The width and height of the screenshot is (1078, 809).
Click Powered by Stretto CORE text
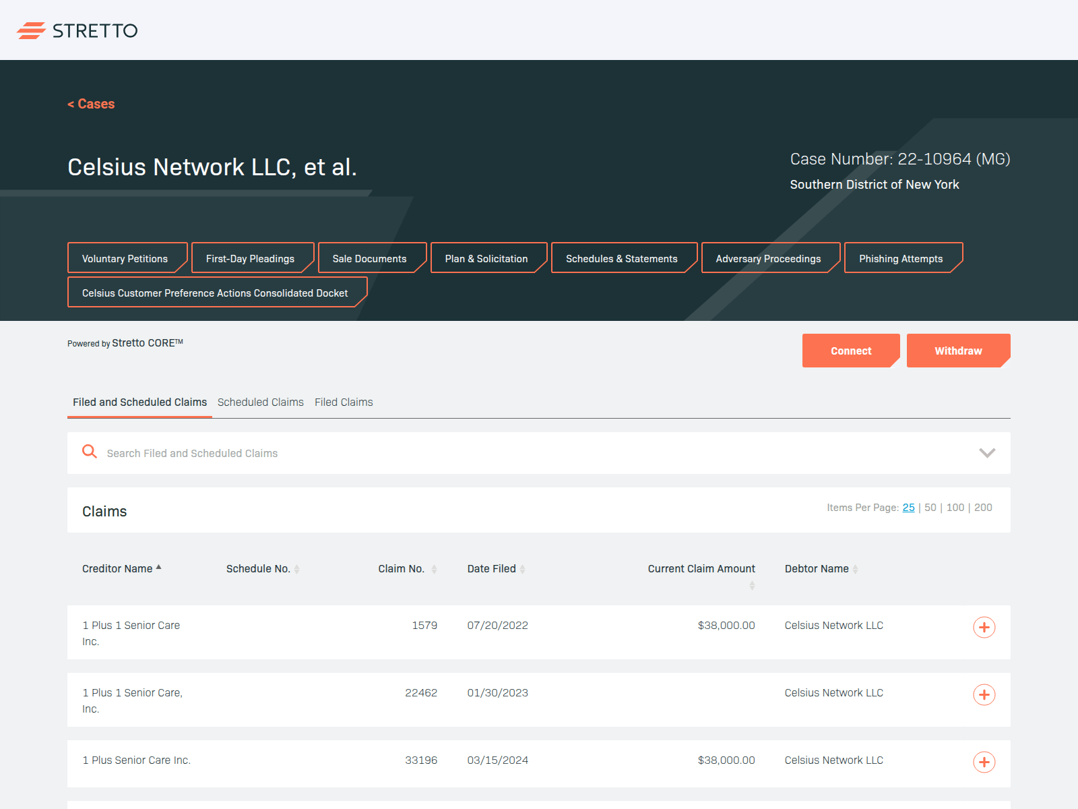tap(125, 343)
